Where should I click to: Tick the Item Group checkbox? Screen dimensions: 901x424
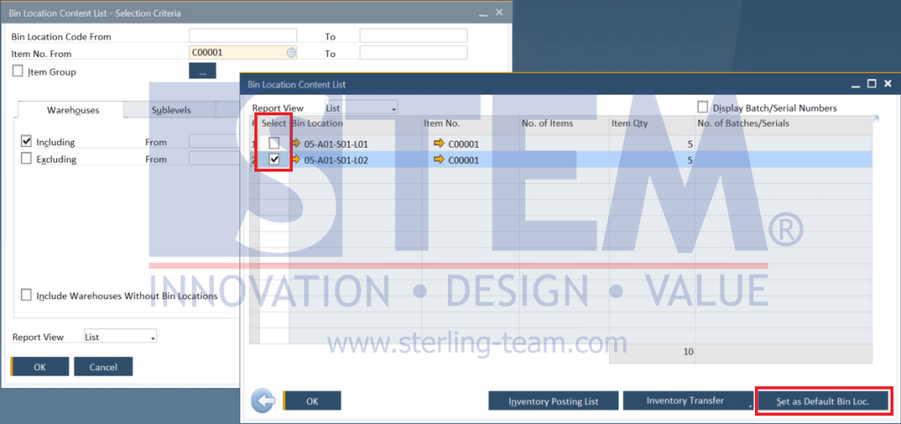coord(18,71)
